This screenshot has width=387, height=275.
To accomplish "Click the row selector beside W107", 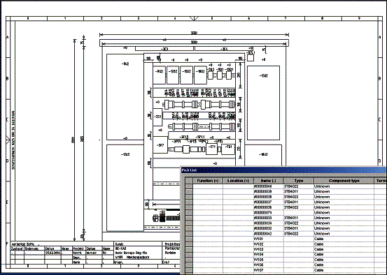I will pos(189,270).
